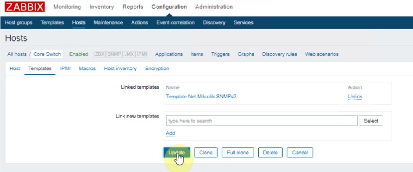Viewport: 413px width, 172px height.
Task: Click the All hosts breadcrumb link
Action: pyautogui.click(x=17, y=54)
